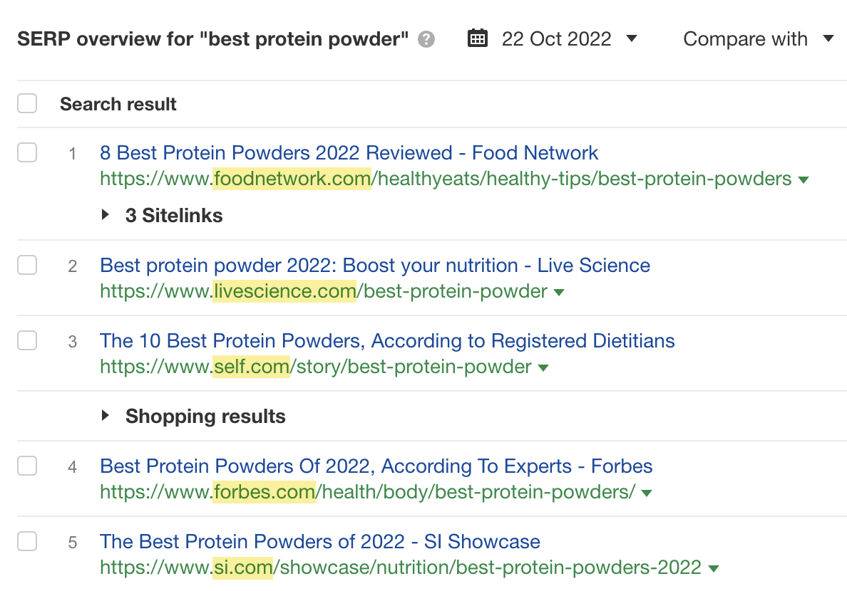847x591 pixels.
Task: Click the disclosure triangle before 3 Sitelinks
Action: point(106,215)
